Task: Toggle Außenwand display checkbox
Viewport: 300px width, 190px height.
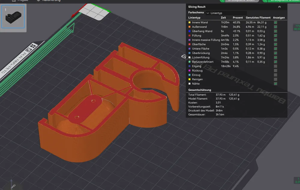Action: coord(275,27)
